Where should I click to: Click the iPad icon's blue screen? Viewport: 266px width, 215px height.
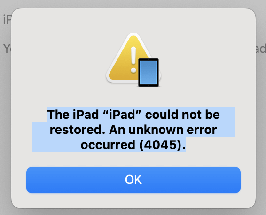(x=149, y=73)
